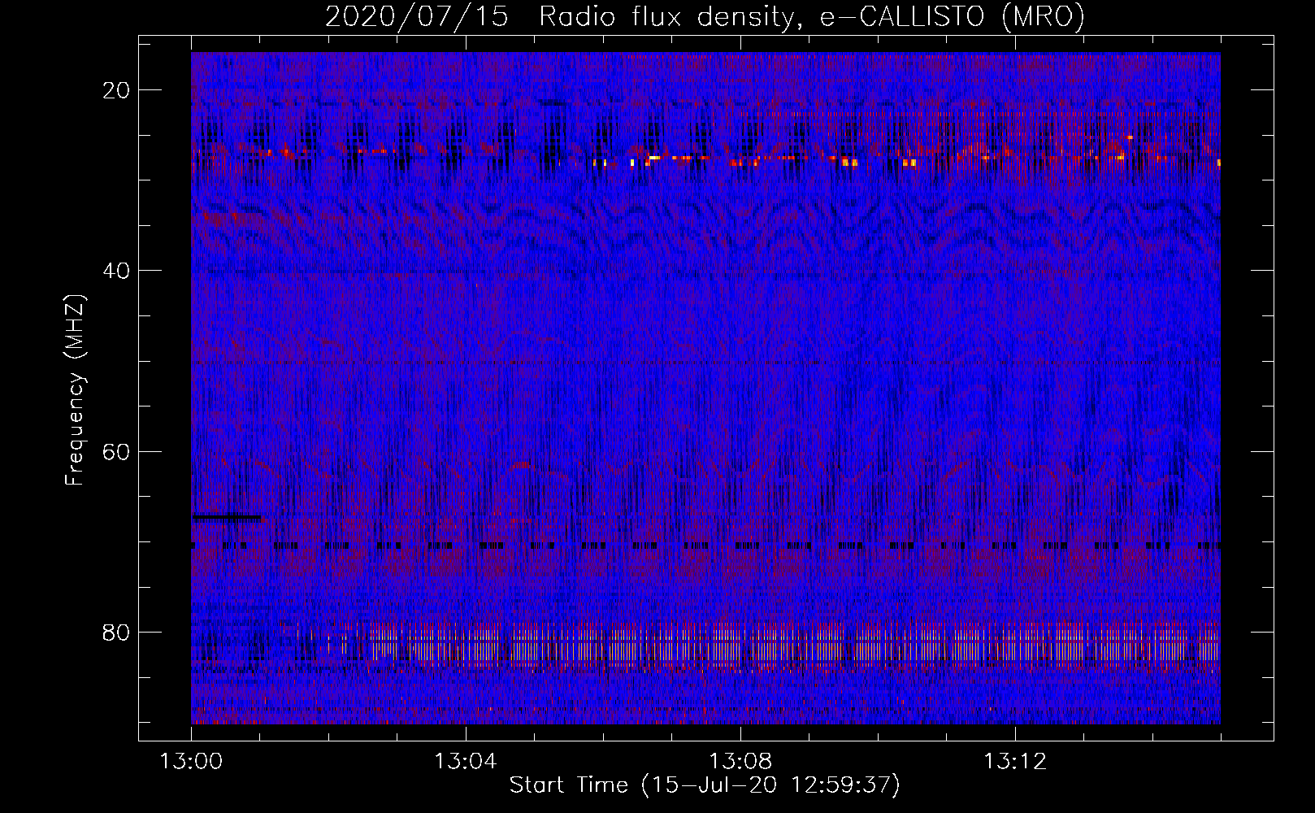Select the 'e-CALLISTO (MRO)' part of the title
The width and height of the screenshot is (1315, 813).
(x=952, y=16)
